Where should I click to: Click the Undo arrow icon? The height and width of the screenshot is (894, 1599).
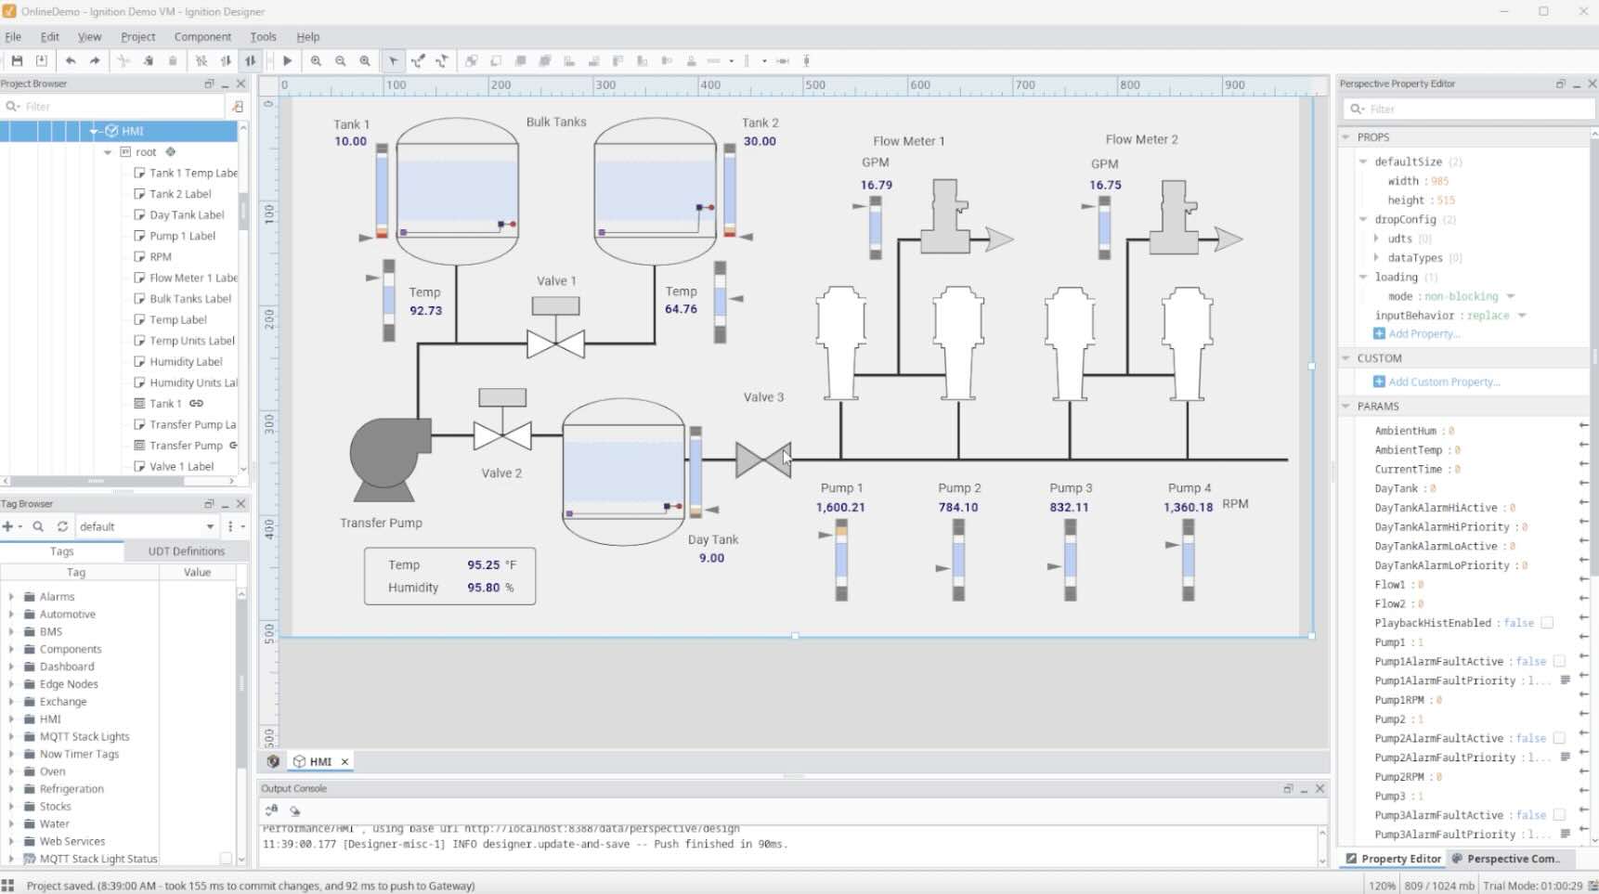pyautogui.click(x=71, y=61)
